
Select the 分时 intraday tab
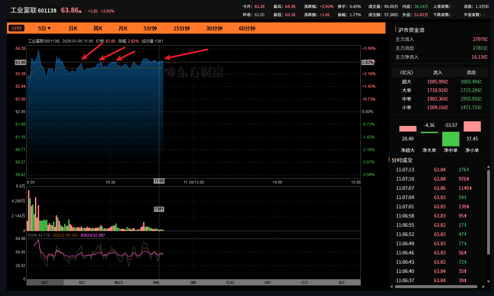click(16, 28)
